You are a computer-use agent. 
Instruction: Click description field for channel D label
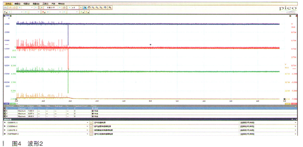point(166,134)
